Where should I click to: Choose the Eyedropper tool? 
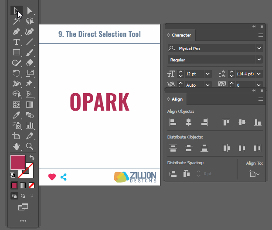click(x=17, y=115)
